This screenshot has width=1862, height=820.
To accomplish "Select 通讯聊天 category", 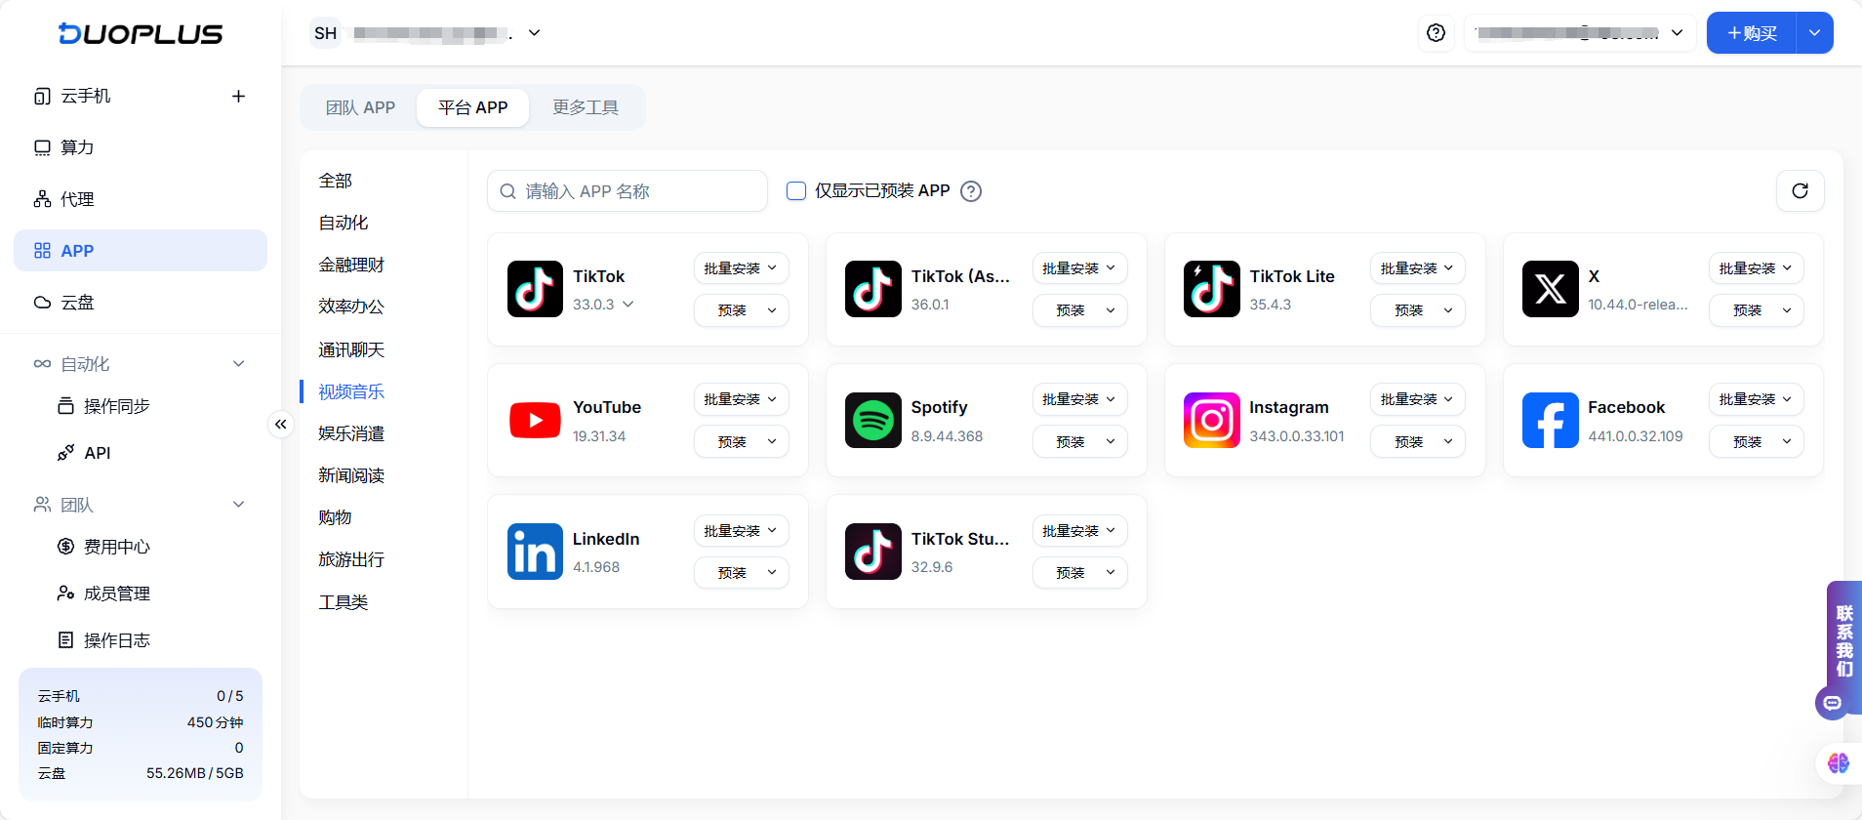I will (351, 349).
